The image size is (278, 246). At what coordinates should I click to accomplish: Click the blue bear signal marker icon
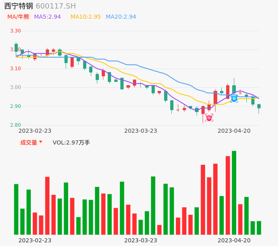pos(234,99)
